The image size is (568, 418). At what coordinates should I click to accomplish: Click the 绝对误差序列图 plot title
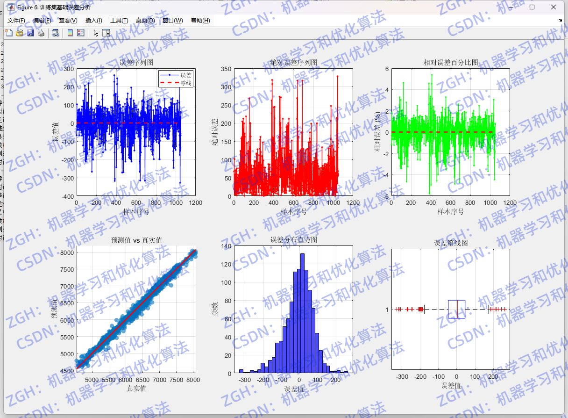coord(293,63)
